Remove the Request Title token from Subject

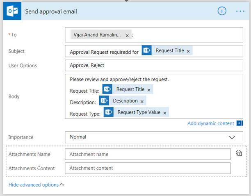pos(188,51)
